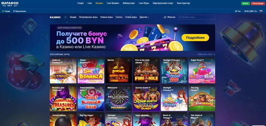Open the Chat icon

pyautogui.click(x=236, y=11)
